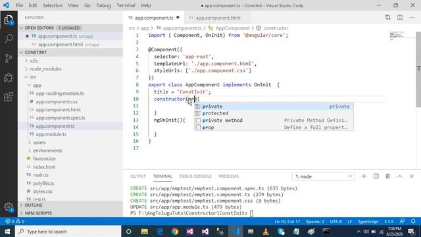Create a new terminal with plus icon
This screenshot has height=237, width=421.
364,176
